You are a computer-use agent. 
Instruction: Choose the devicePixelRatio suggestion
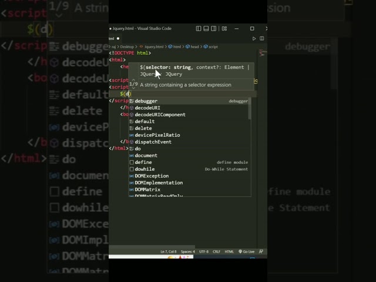189,135
